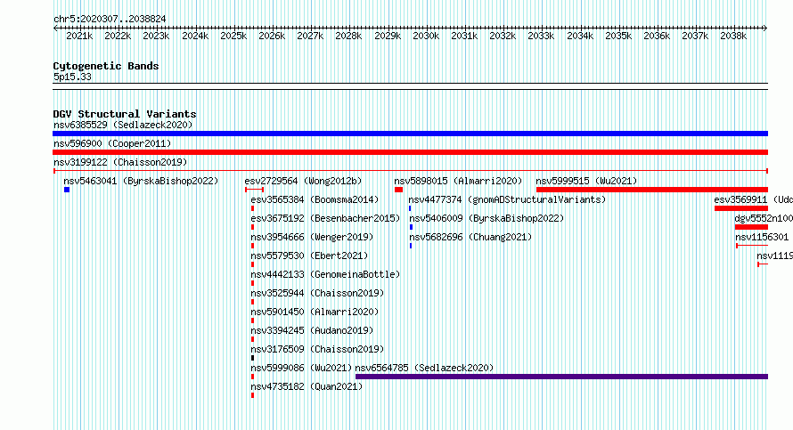Image resolution: width=793 pixels, height=430 pixels.
Task: Open nsv3394245 (Audano2019) label
Action: point(312,330)
